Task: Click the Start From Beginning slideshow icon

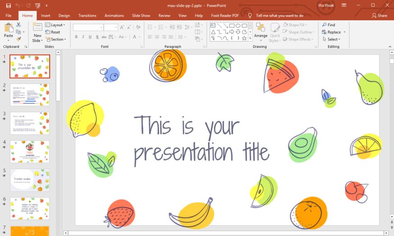Action: [x=37, y=5]
